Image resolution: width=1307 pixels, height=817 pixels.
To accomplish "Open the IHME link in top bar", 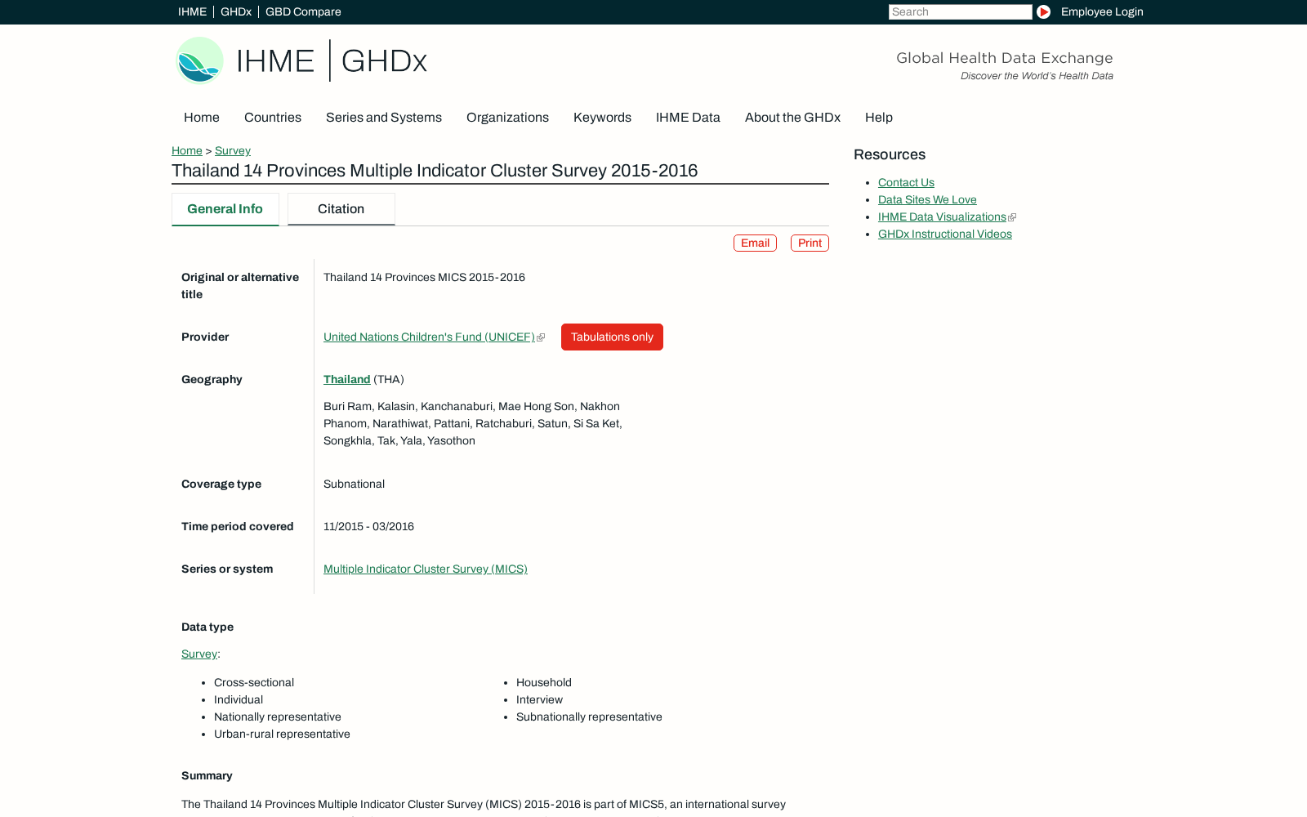I will pos(192,11).
